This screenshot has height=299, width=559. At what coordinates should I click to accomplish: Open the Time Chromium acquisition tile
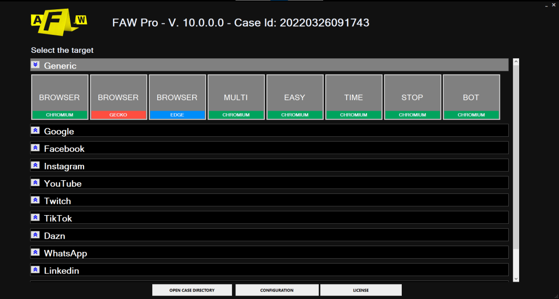coord(354,97)
